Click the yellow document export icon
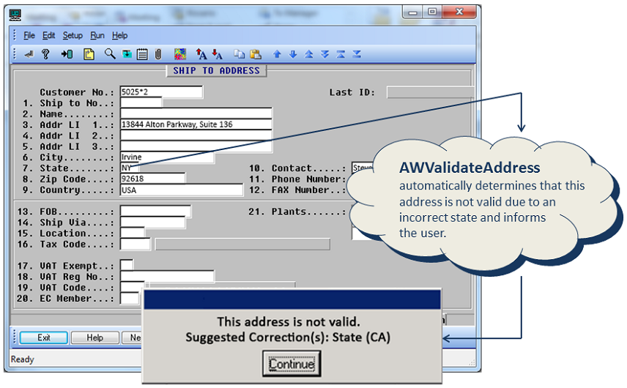This screenshot has width=627, height=388. click(89, 54)
